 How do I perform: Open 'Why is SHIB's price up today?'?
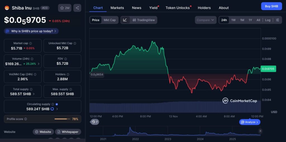32,31
